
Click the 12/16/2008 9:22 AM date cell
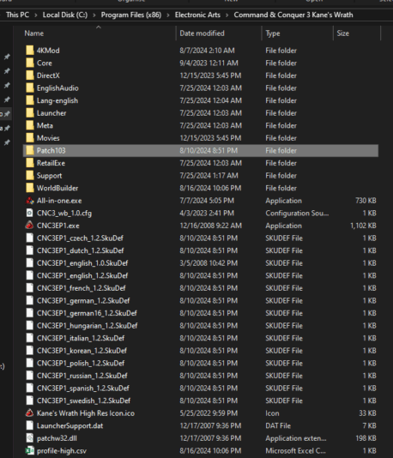click(211, 226)
